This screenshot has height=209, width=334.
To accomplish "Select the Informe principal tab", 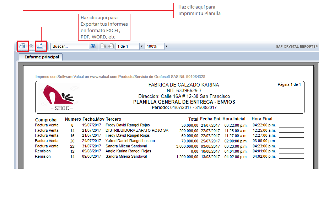I will (41, 57).
